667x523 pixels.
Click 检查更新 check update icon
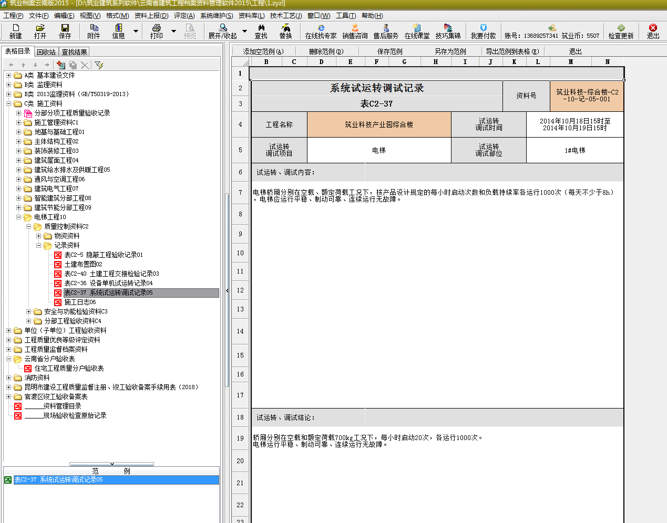click(x=621, y=31)
